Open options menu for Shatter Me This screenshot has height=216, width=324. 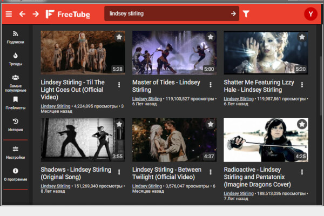coord(302,85)
